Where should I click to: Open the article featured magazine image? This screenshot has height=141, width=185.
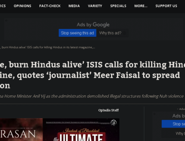pyautogui.click(x=60, y=130)
